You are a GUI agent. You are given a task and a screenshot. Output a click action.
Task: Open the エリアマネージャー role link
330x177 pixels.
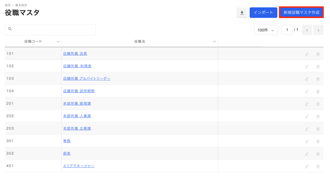(x=79, y=166)
